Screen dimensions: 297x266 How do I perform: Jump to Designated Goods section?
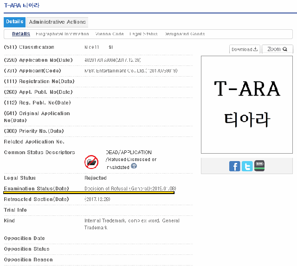click(x=185, y=34)
